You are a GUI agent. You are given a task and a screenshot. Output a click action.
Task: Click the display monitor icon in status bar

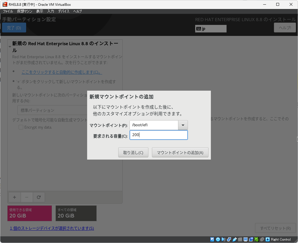coord(245,240)
